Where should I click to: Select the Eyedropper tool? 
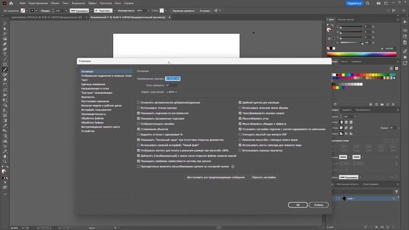click(x=5, y=126)
